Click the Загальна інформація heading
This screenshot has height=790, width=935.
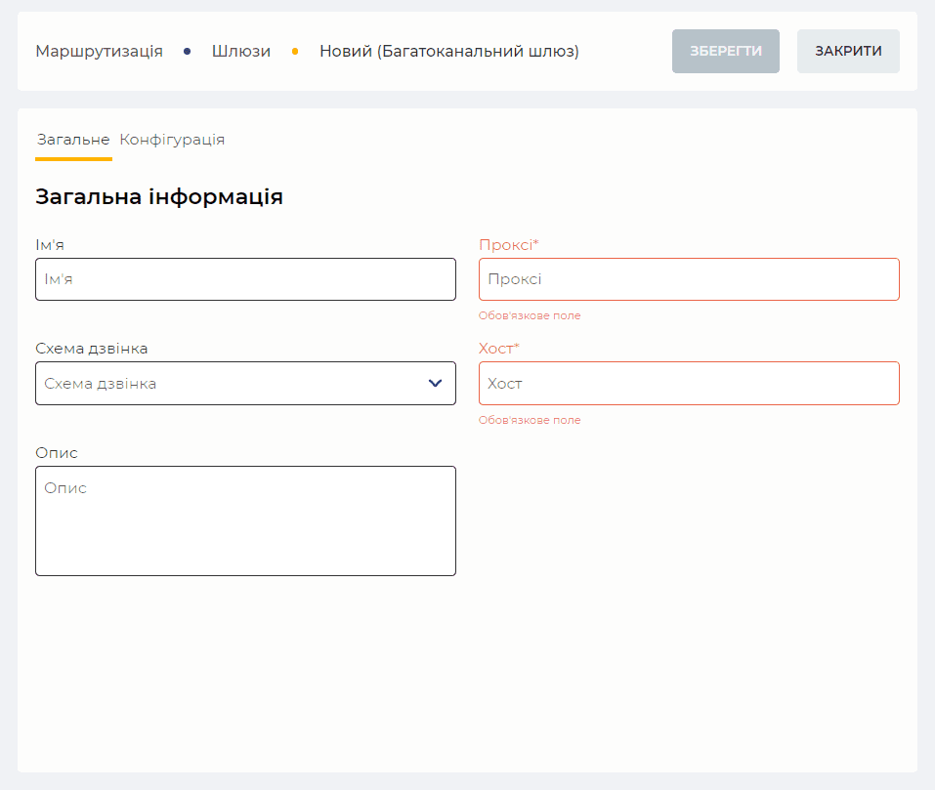[x=159, y=196]
